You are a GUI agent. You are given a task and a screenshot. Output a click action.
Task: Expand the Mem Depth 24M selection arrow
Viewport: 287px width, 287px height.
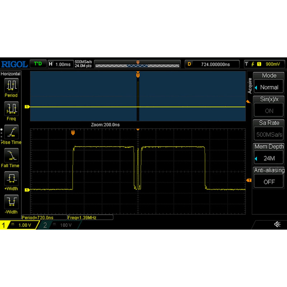pyautogui.click(x=256, y=158)
